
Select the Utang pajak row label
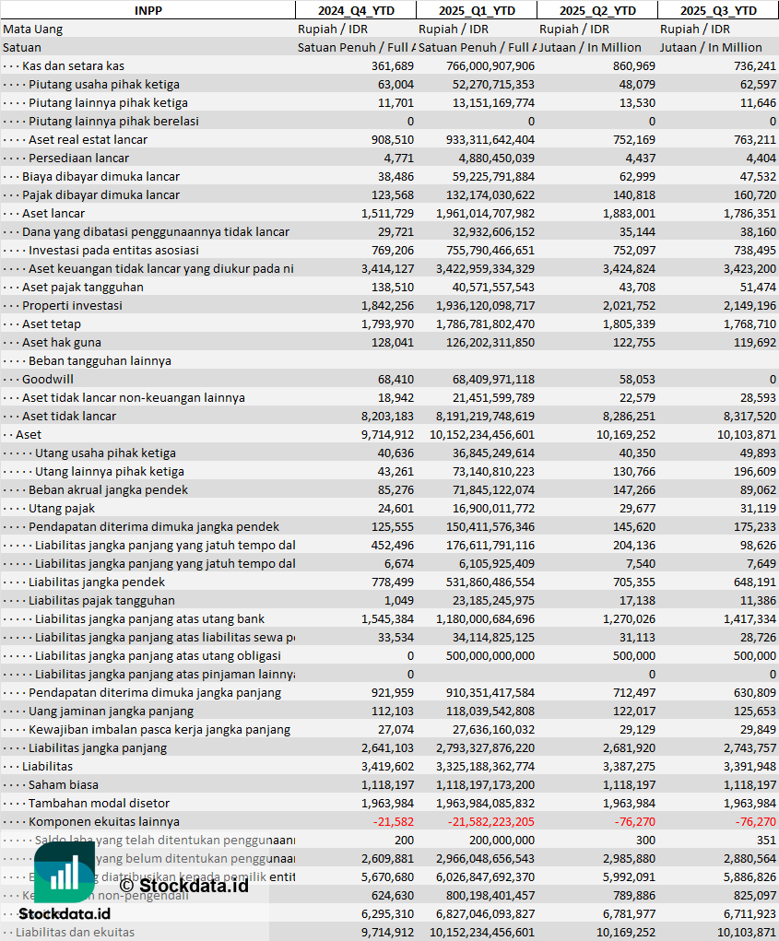(x=62, y=509)
